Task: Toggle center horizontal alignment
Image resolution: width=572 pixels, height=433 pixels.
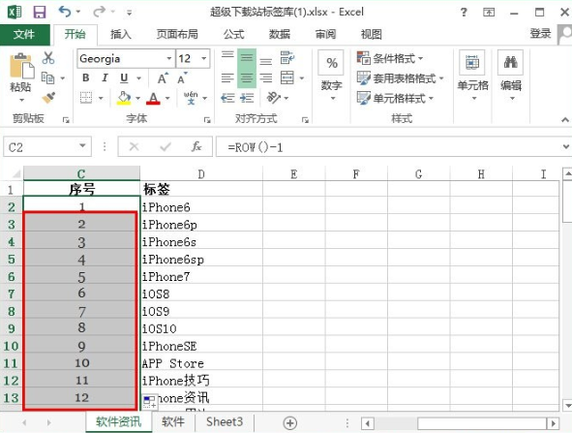Action: click(x=247, y=77)
